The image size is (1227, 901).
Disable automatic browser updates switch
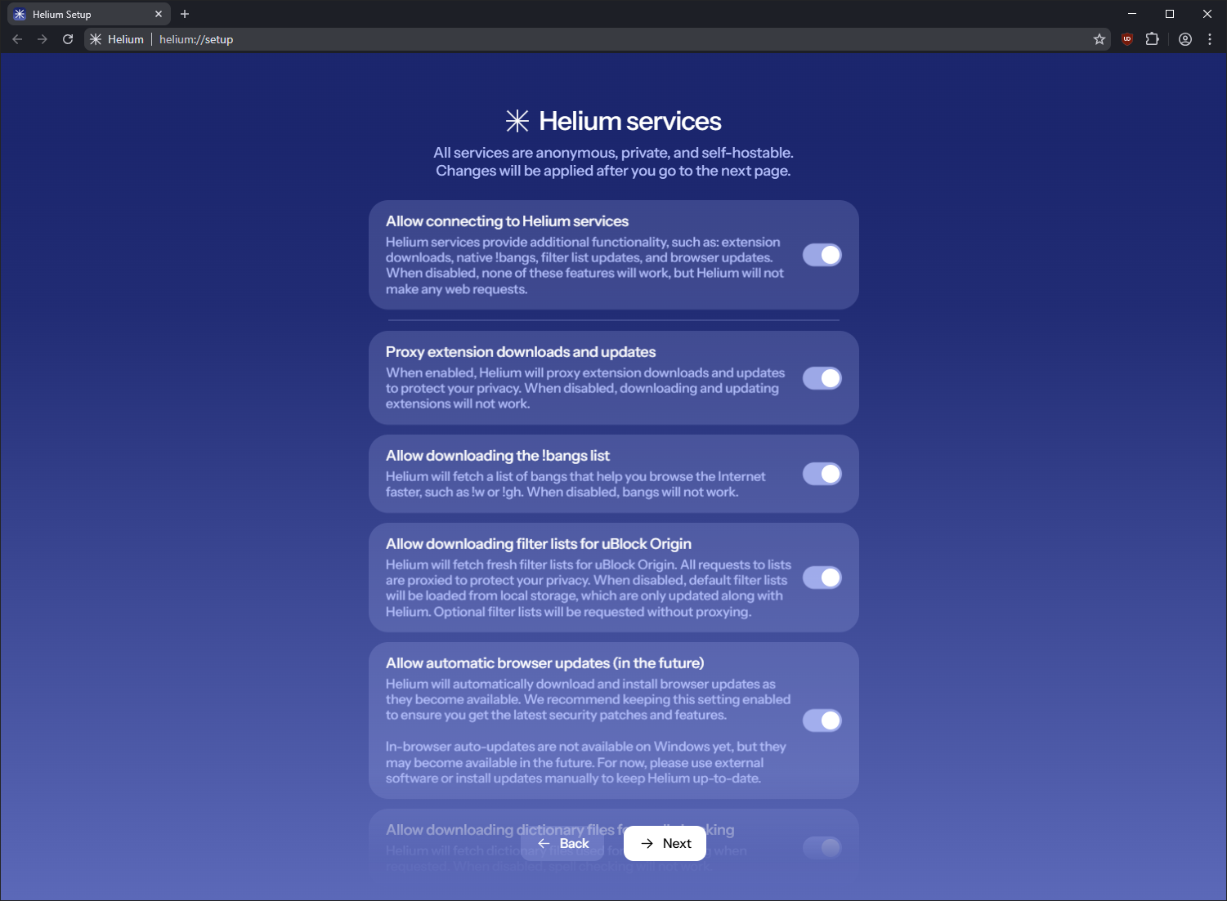coord(822,720)
